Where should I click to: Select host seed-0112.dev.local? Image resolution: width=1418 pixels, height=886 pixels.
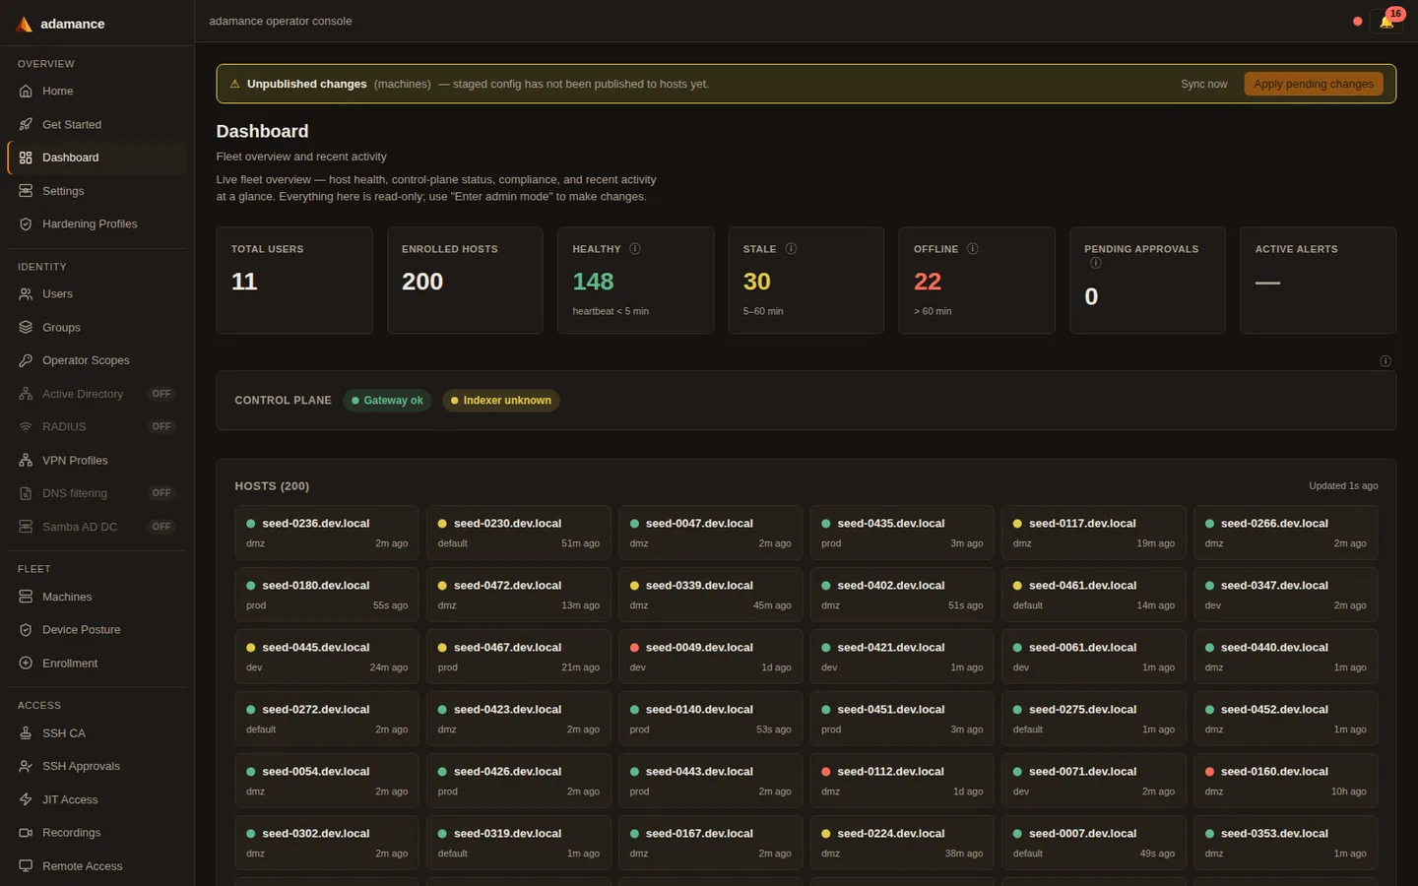tap(902, 781)
